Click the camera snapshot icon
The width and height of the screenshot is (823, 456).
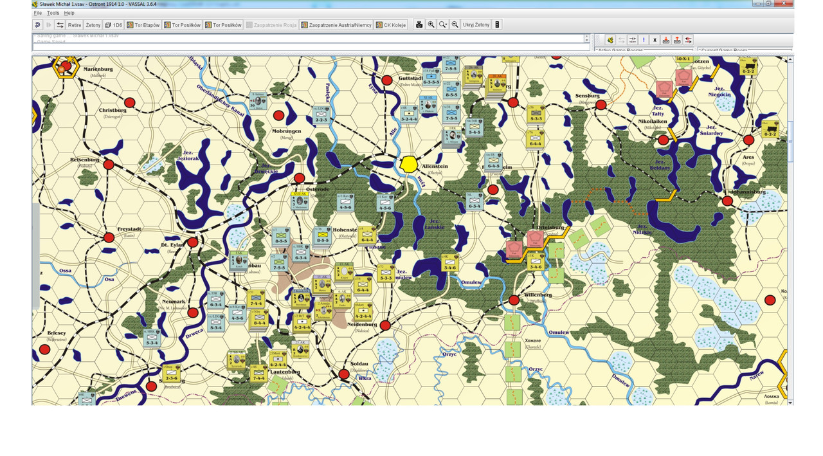[419, 25]
